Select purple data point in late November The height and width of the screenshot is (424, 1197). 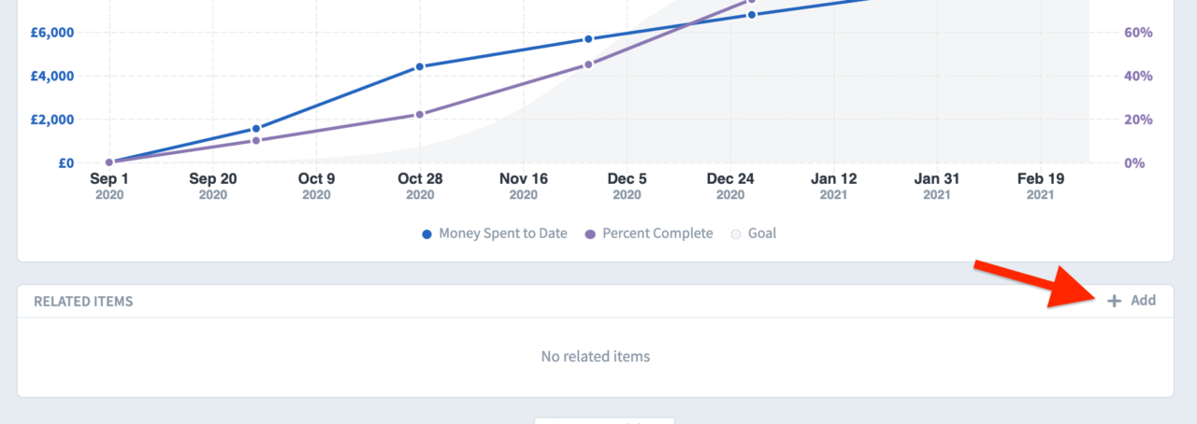588,64
